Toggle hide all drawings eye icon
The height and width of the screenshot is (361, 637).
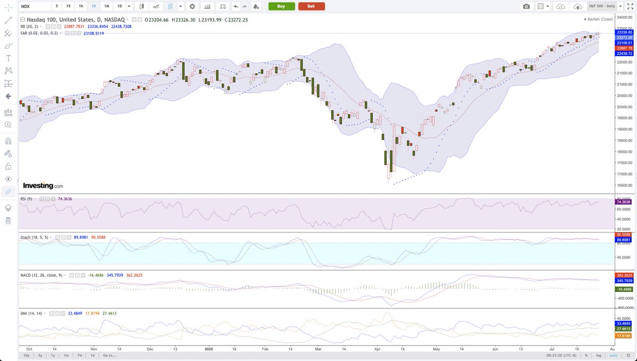point(8,179)
